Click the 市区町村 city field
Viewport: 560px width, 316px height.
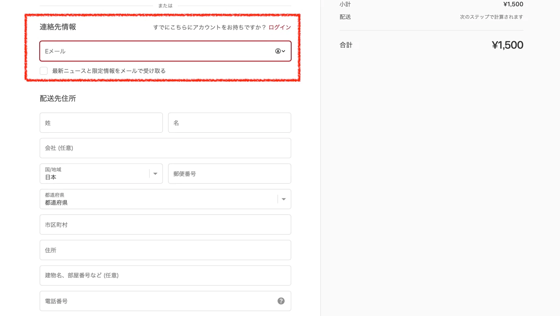(x=165, y=225)
